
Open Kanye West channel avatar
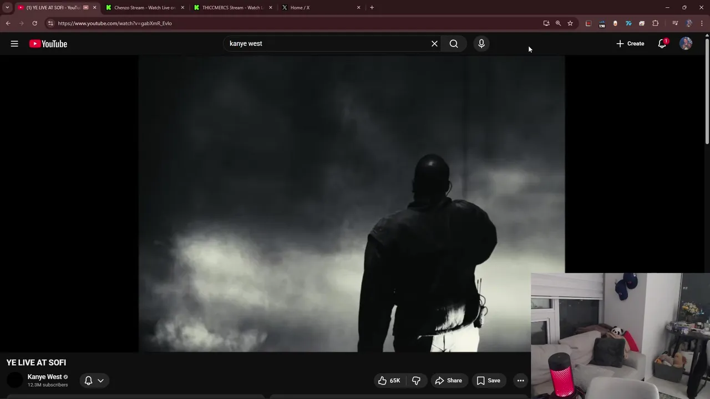coord(15,380)
